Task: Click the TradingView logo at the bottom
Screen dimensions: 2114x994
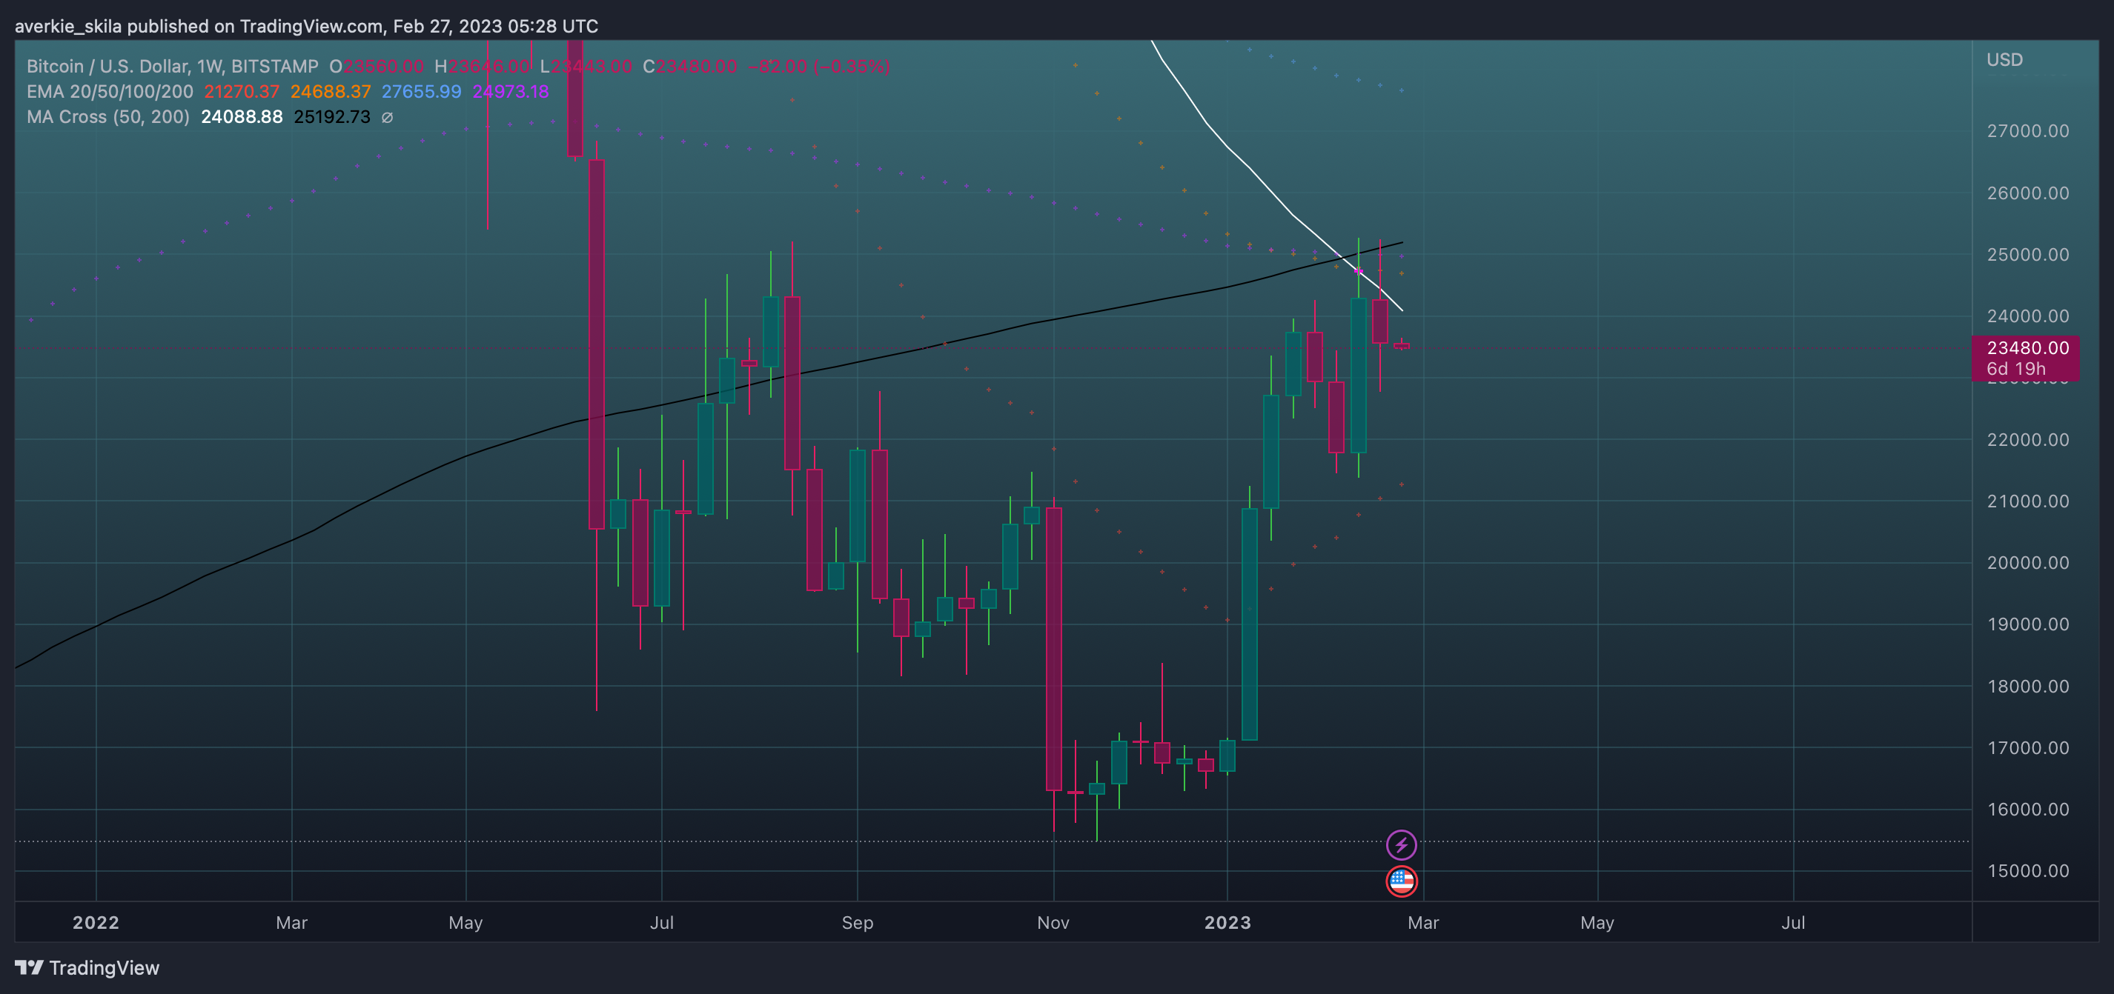Action: click(x=87, y=968)
